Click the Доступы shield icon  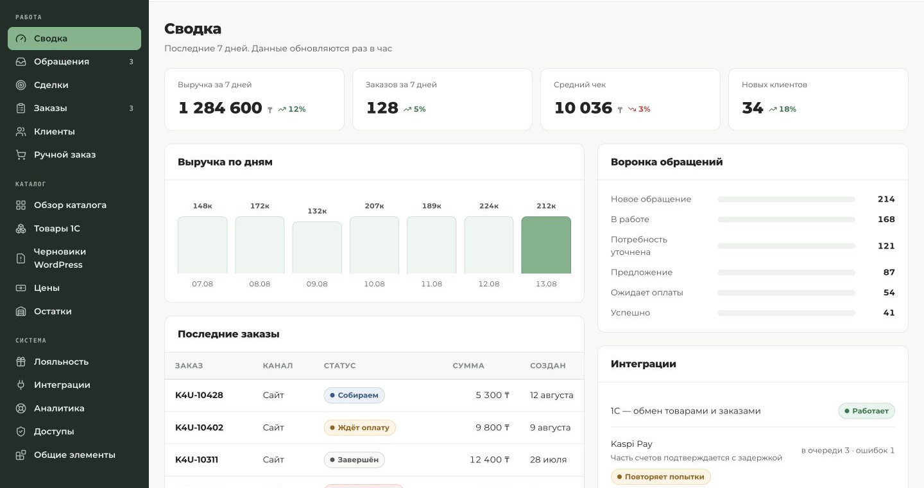pos(21,431)
